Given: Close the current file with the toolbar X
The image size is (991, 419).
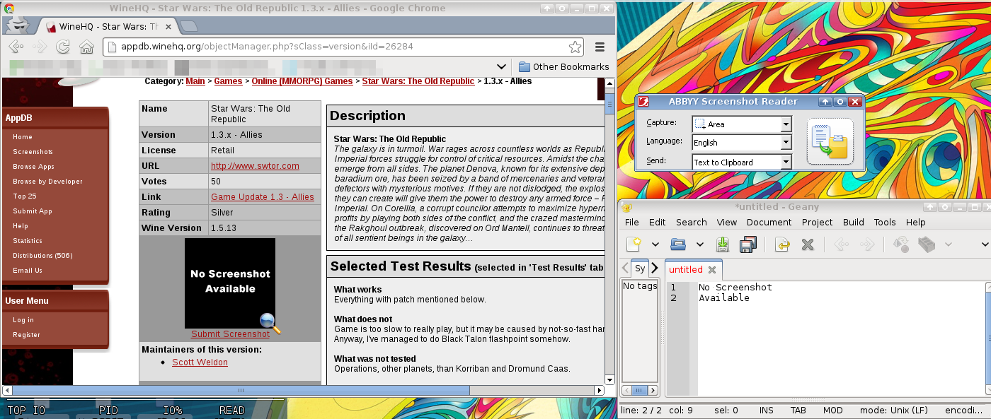Looking at the screenshot, I should (x=807, y=244).
